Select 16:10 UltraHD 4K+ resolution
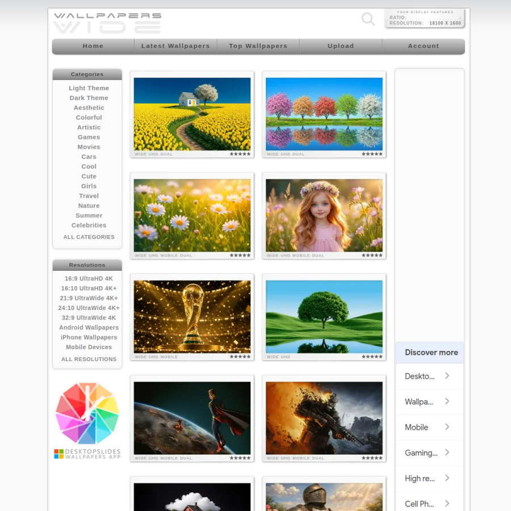The image size is (511, 511). coord(89,288)
